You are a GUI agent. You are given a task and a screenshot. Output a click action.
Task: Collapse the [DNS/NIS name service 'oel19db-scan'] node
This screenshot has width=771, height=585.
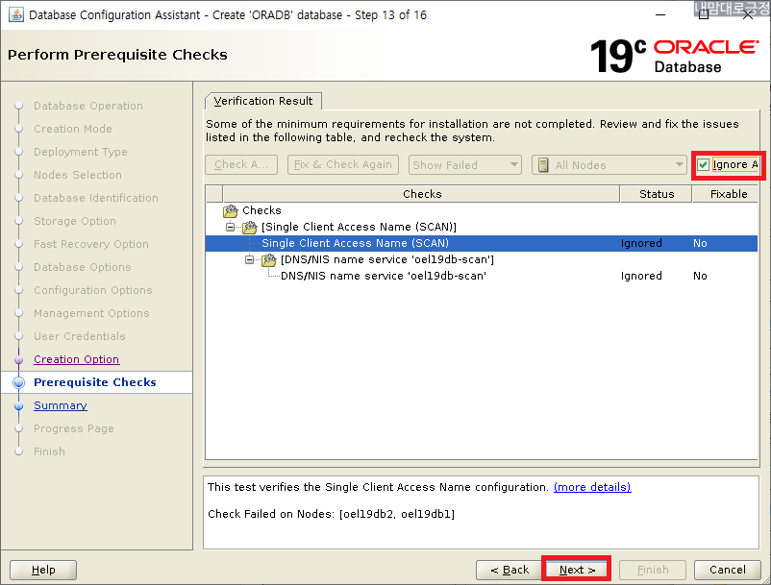pyautogui.click(x=249, y=259)
